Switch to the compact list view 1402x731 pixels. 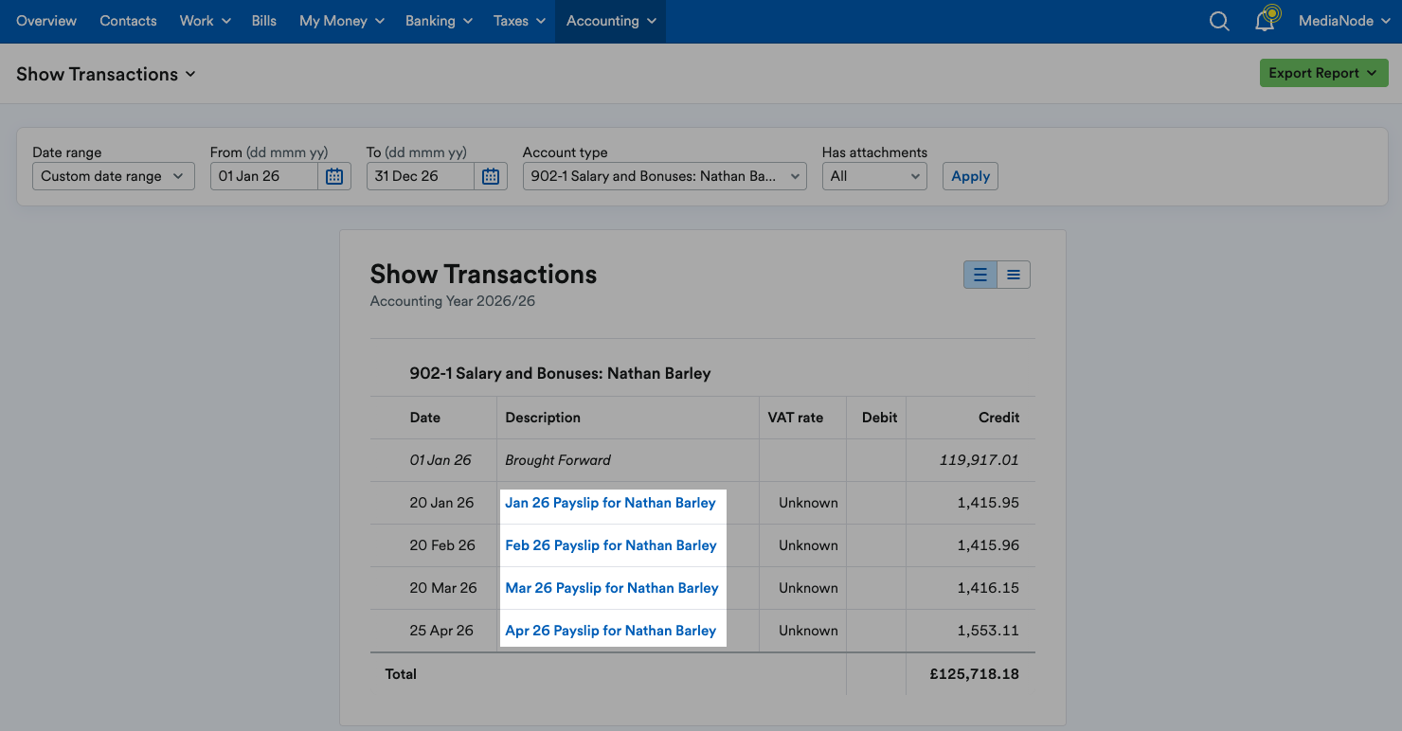tap(1014, 275)
